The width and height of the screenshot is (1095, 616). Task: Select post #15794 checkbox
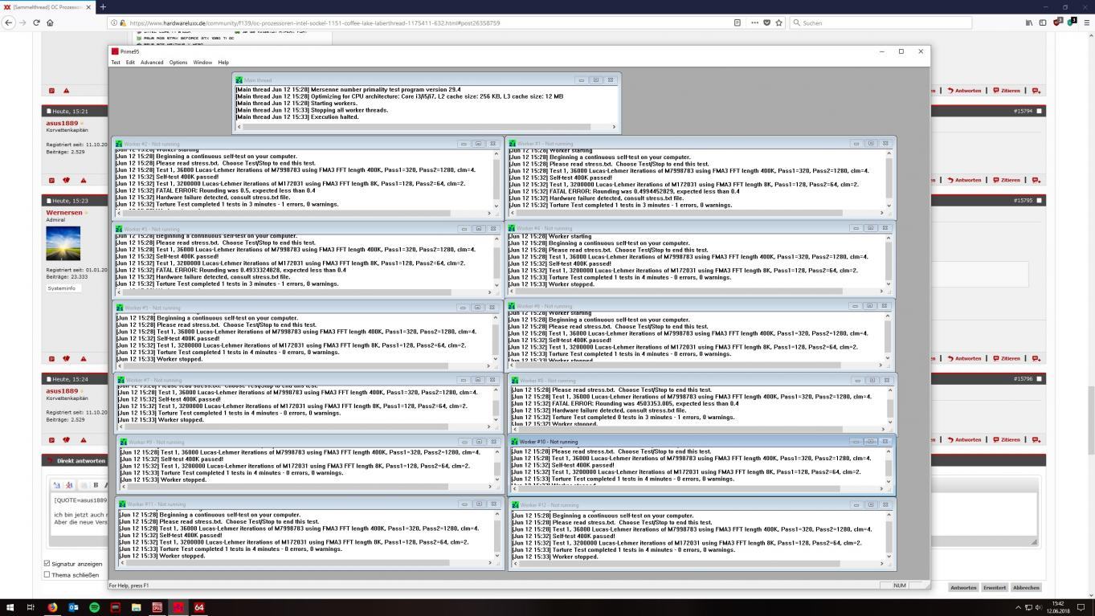click(x=1040, y=111)
